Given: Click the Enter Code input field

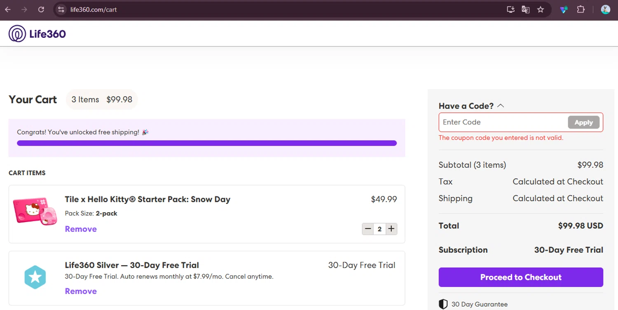Looking at the screenshot, I should point(503,122).
